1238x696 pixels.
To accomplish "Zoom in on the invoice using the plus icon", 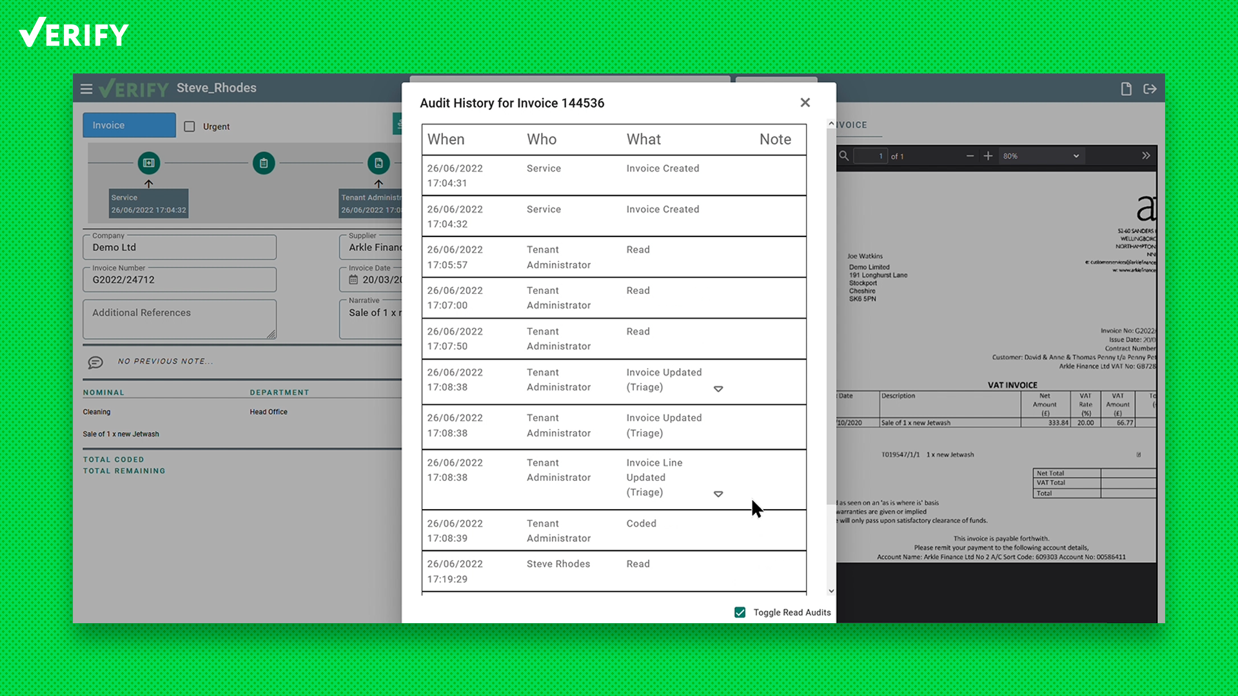I will point(988,155).
